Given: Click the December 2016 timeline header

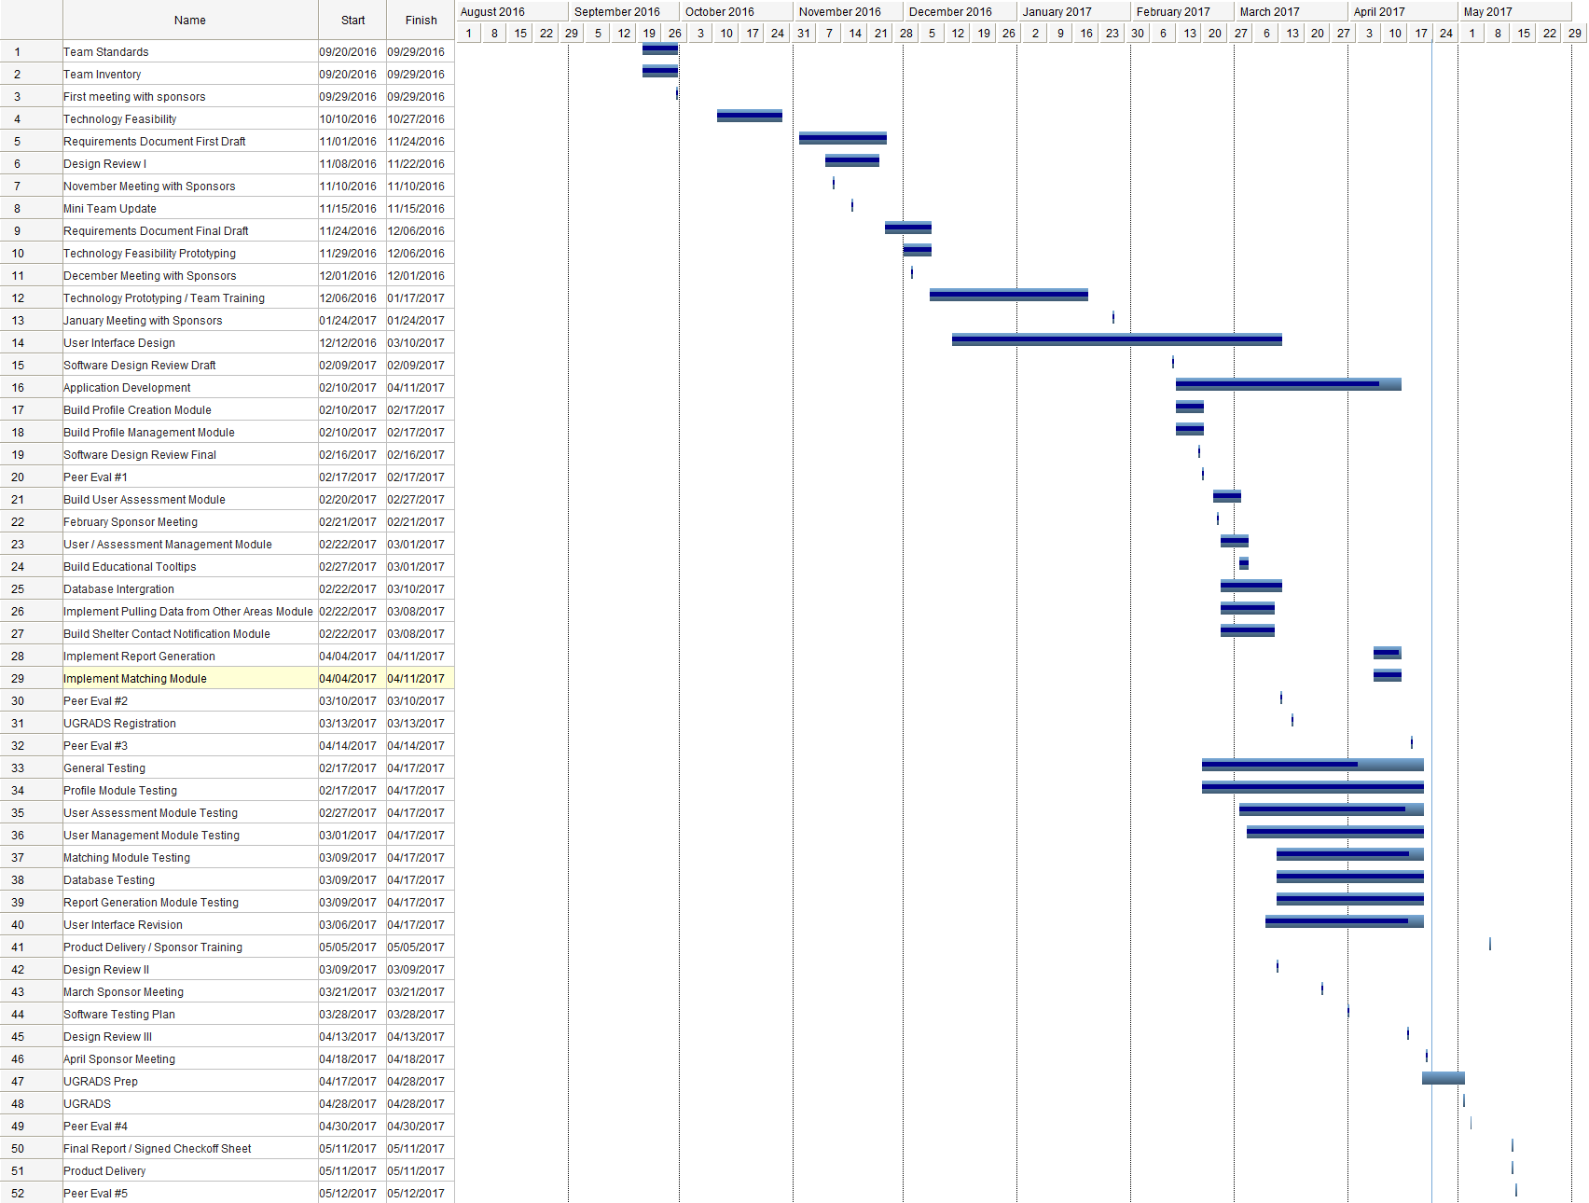Looking at the screenshot, I should (960, 11).
